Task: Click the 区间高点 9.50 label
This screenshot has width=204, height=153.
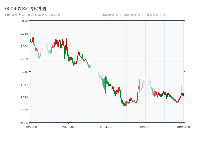Action: pyautogui.click(x=134, y=15)
